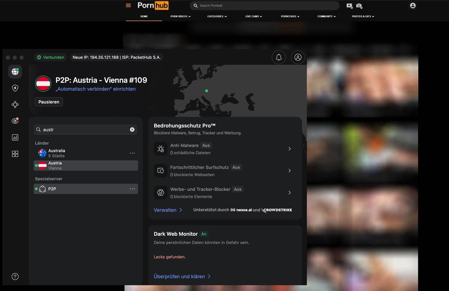Open help via the question mark icon
449x291 pixels.
15,276
